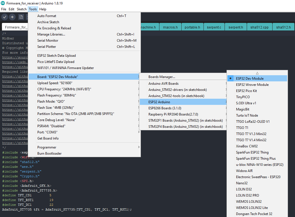The width and height of the screenshot is (295, 217).
Task: Select the MagicBit board
Action: [x=257, y=109]
